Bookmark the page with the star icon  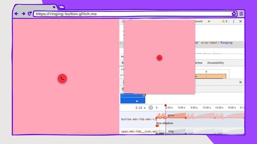234,14
